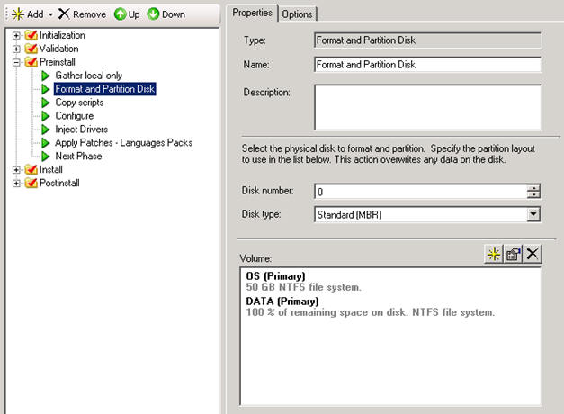Viewport: 564px width, 414px height.
Task: Click the Initialization folder check icon
Action: pyautogui.click(x=31, y=35)
